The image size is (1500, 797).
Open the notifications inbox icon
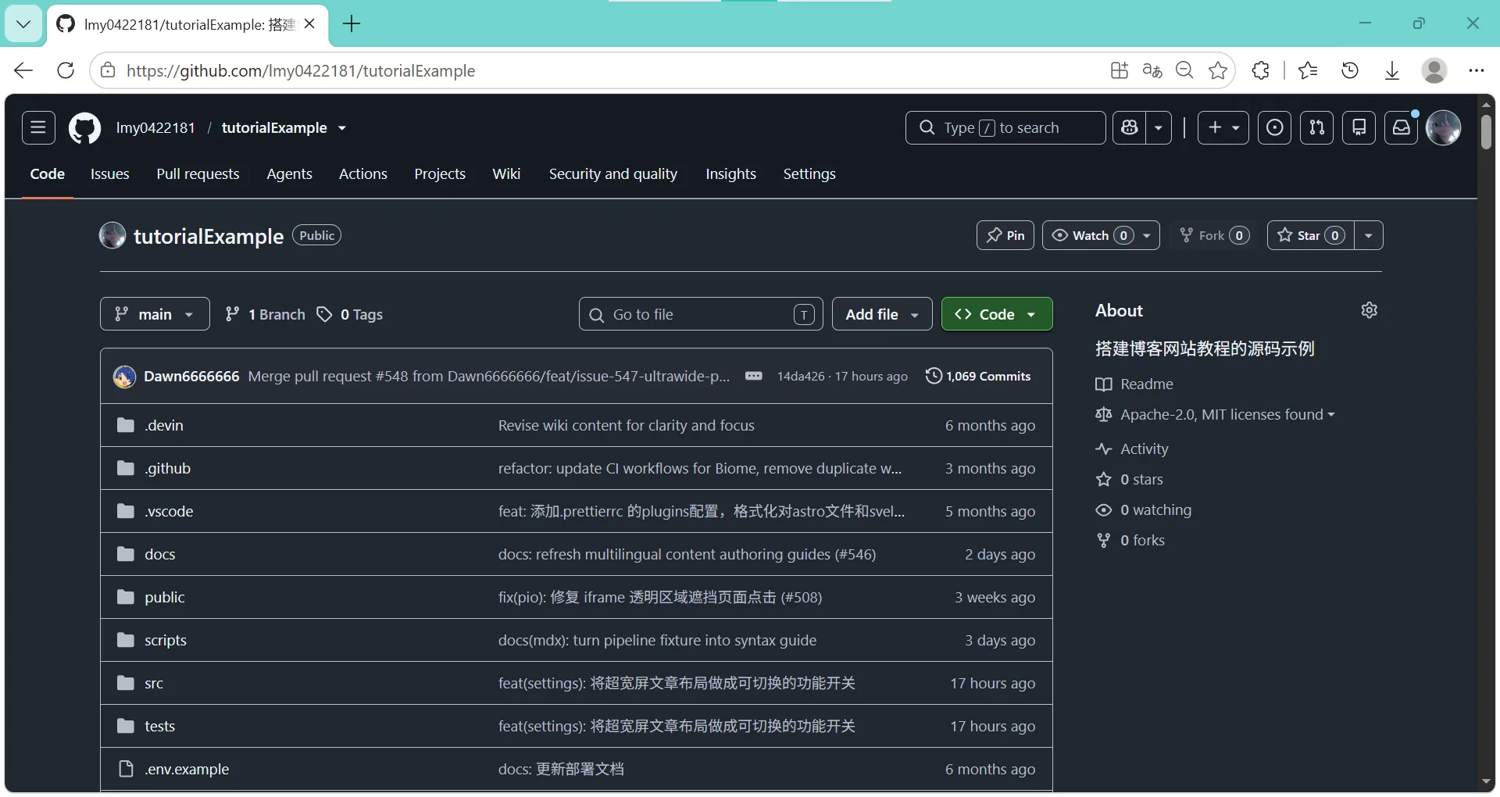point(1402,127)
